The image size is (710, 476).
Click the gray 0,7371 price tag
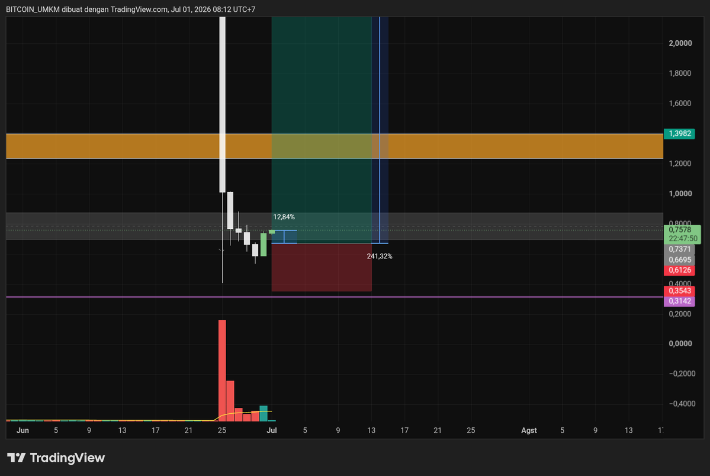click(679, 249)
